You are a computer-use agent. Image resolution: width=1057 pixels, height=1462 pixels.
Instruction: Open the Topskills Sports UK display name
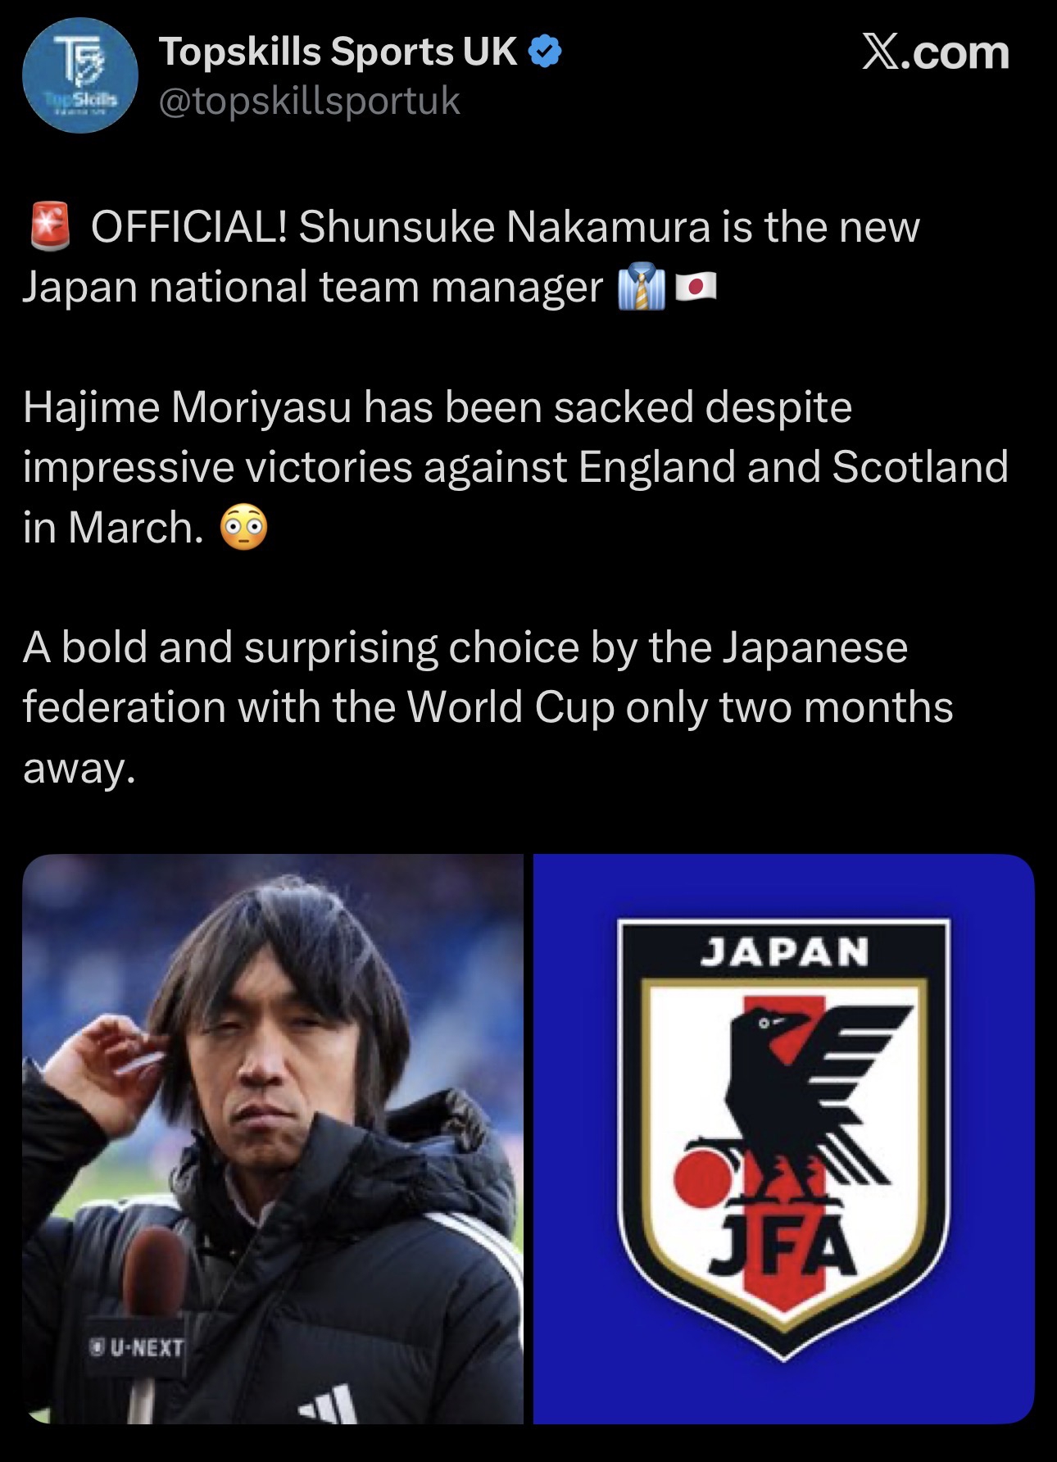pos(338,52)
